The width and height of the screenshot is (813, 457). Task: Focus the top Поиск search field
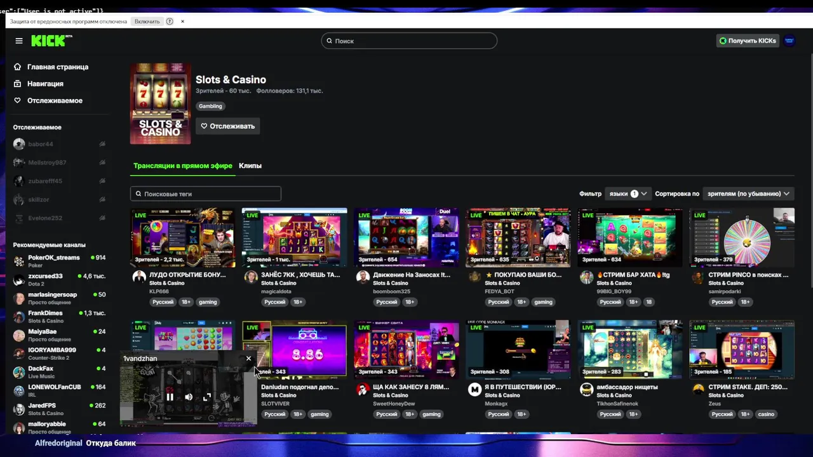409,41
